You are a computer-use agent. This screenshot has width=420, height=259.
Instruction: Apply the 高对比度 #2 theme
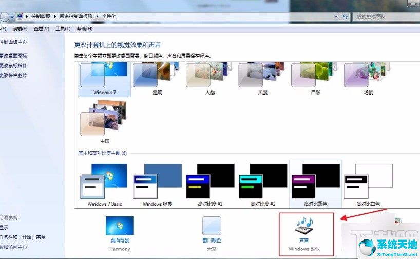263,185
